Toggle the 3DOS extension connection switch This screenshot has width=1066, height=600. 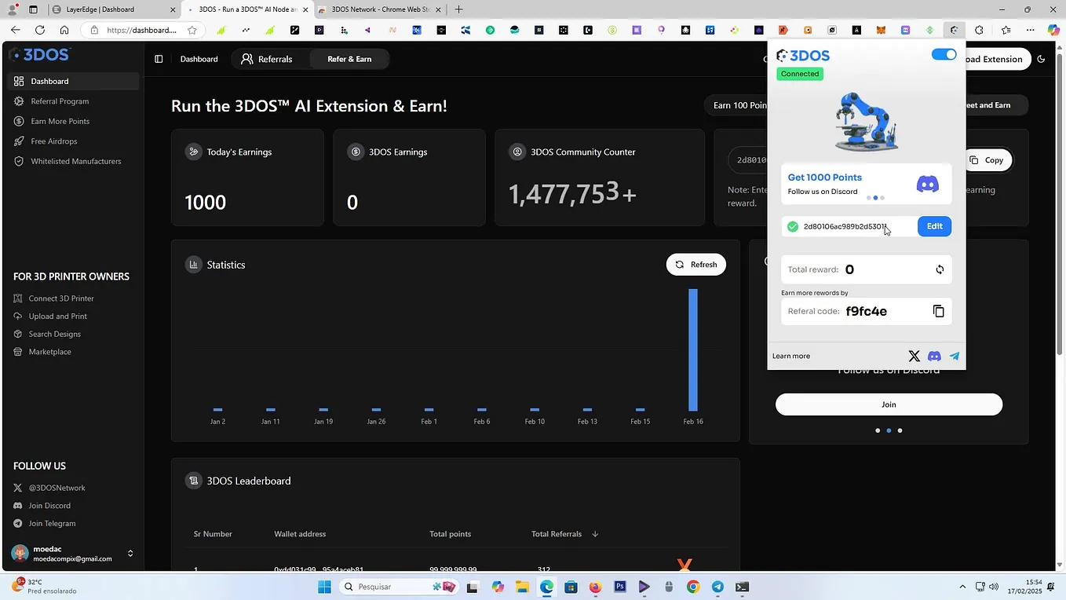coord(944,54)
